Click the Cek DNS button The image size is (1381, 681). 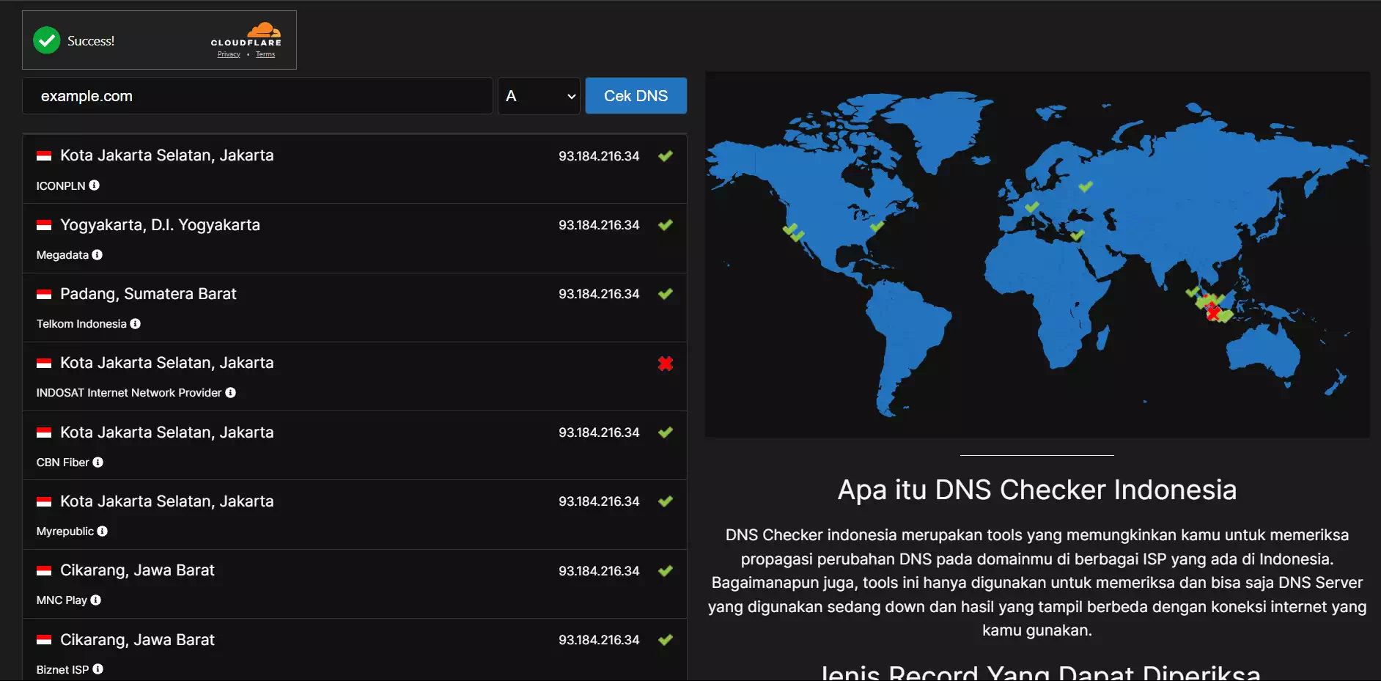[x=636, y=96]
